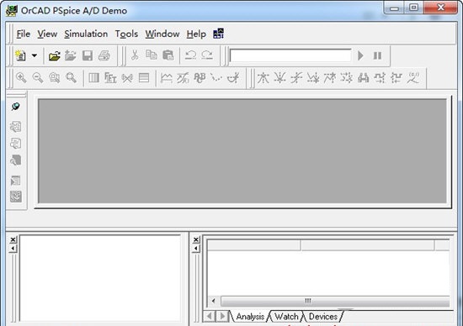Click the status pane horizontal scrollbar thumb
This screenshot has width=463, height=326.
pos(335,301)
